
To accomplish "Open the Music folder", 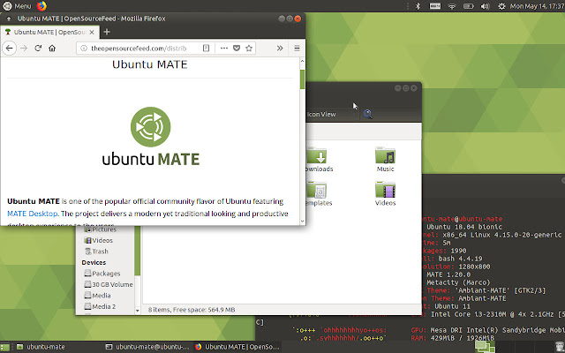I will pos(385,160).
